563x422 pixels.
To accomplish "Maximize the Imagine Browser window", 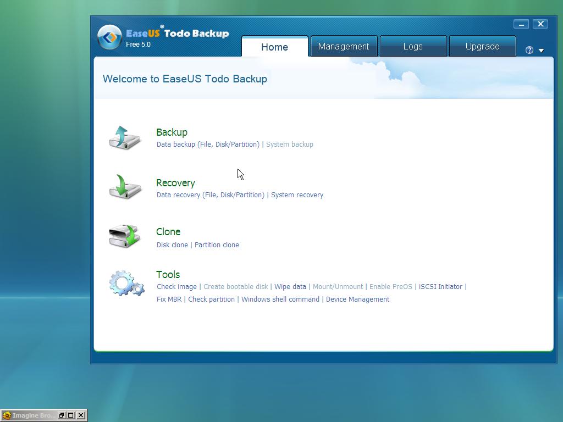I will tap(71, 415).
